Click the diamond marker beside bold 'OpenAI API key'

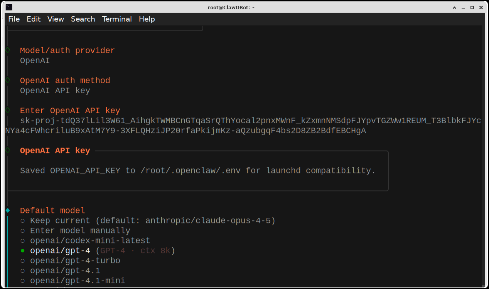pyautogui.click(x=8, y=151)
